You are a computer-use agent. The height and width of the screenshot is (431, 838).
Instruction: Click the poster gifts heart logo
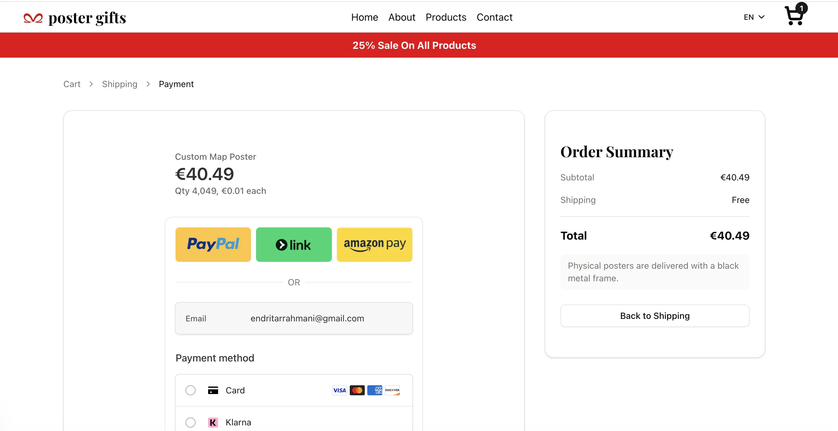[x=33, y=18]
